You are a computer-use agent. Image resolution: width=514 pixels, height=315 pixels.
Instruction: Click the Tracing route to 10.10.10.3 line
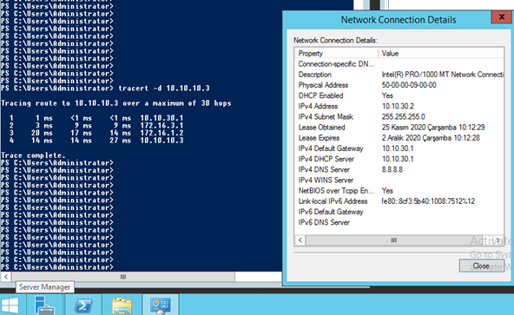(116, 103)
